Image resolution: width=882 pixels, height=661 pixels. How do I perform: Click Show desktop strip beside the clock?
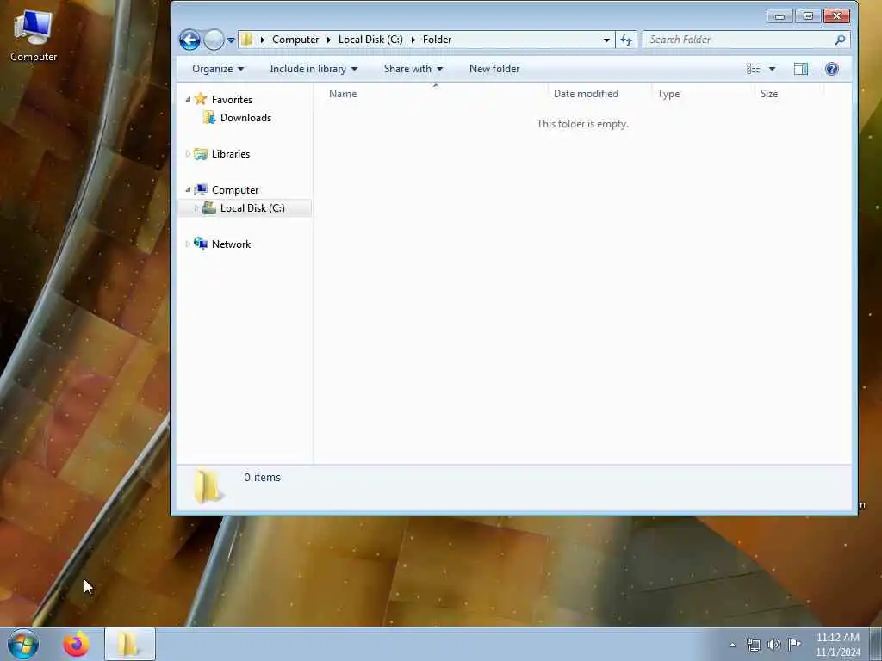[876, 644]
